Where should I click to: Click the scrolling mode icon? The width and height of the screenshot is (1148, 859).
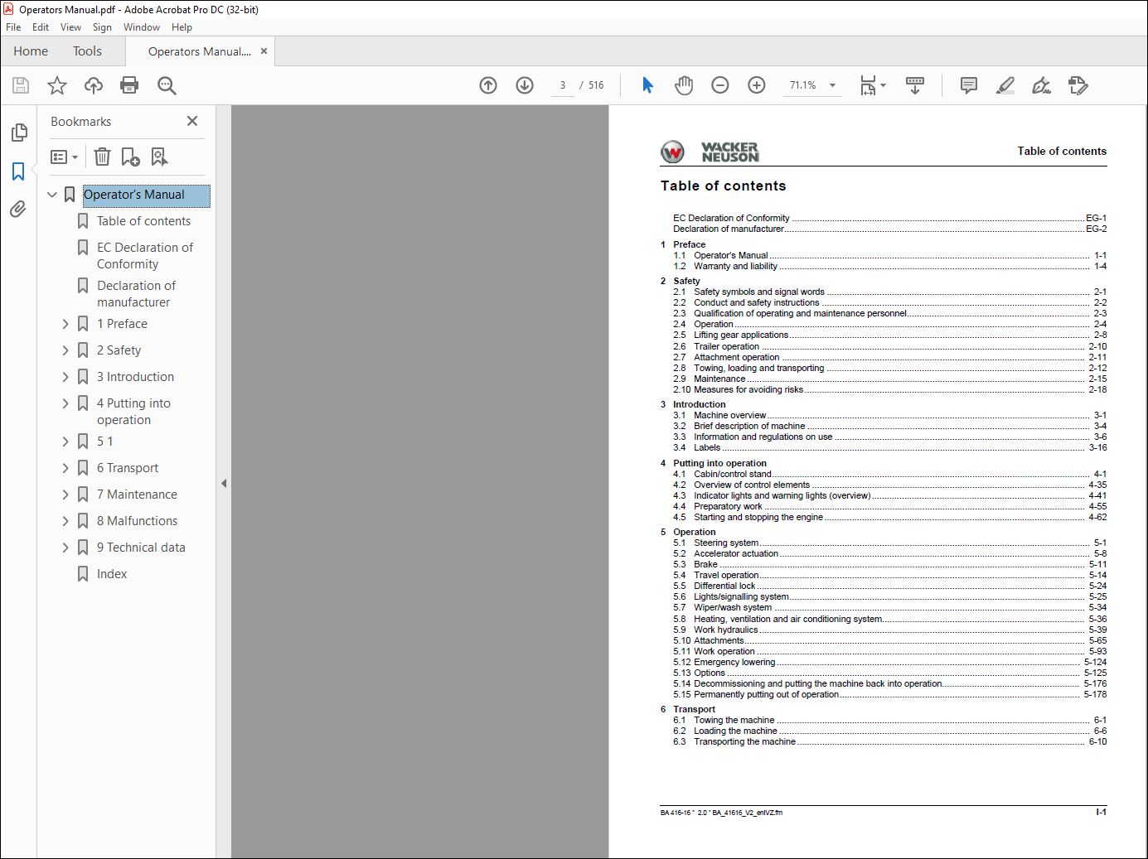pyautogui.click(x=915, y=85)
